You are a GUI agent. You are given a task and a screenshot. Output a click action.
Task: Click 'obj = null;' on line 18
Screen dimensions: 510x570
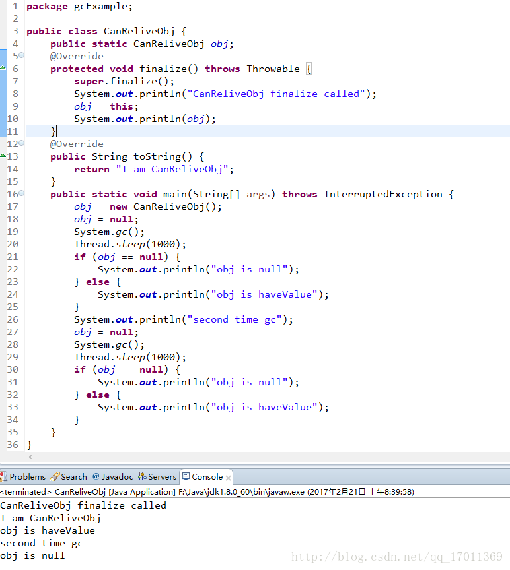(106, 219)
